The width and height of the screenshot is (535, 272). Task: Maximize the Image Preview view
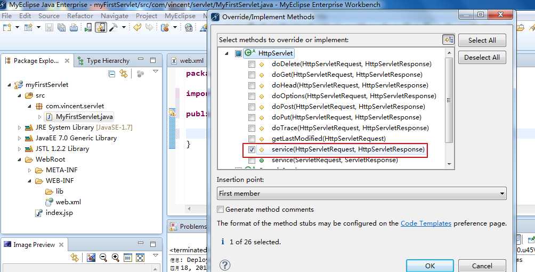point(153,244)
